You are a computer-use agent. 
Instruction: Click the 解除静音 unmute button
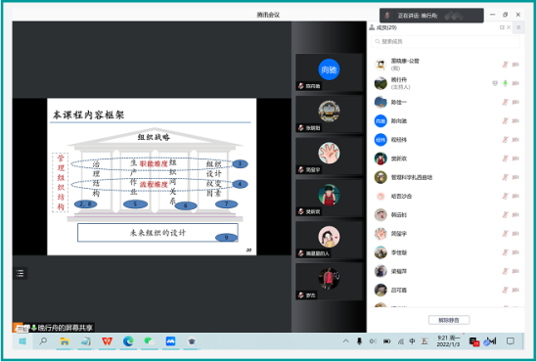click(449, 320)
